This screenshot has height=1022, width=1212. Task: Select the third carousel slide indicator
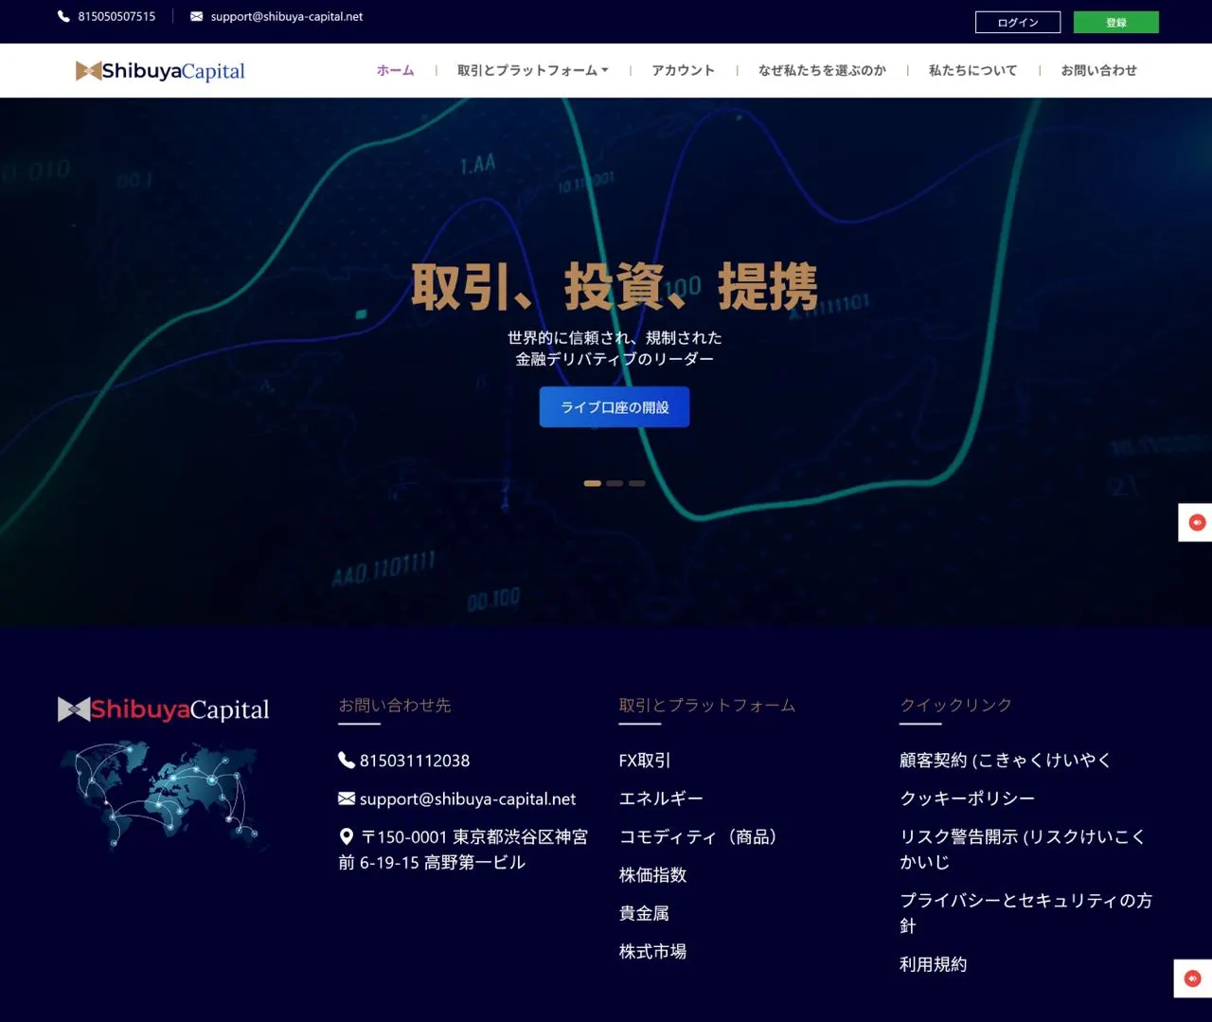click(637, 483)
